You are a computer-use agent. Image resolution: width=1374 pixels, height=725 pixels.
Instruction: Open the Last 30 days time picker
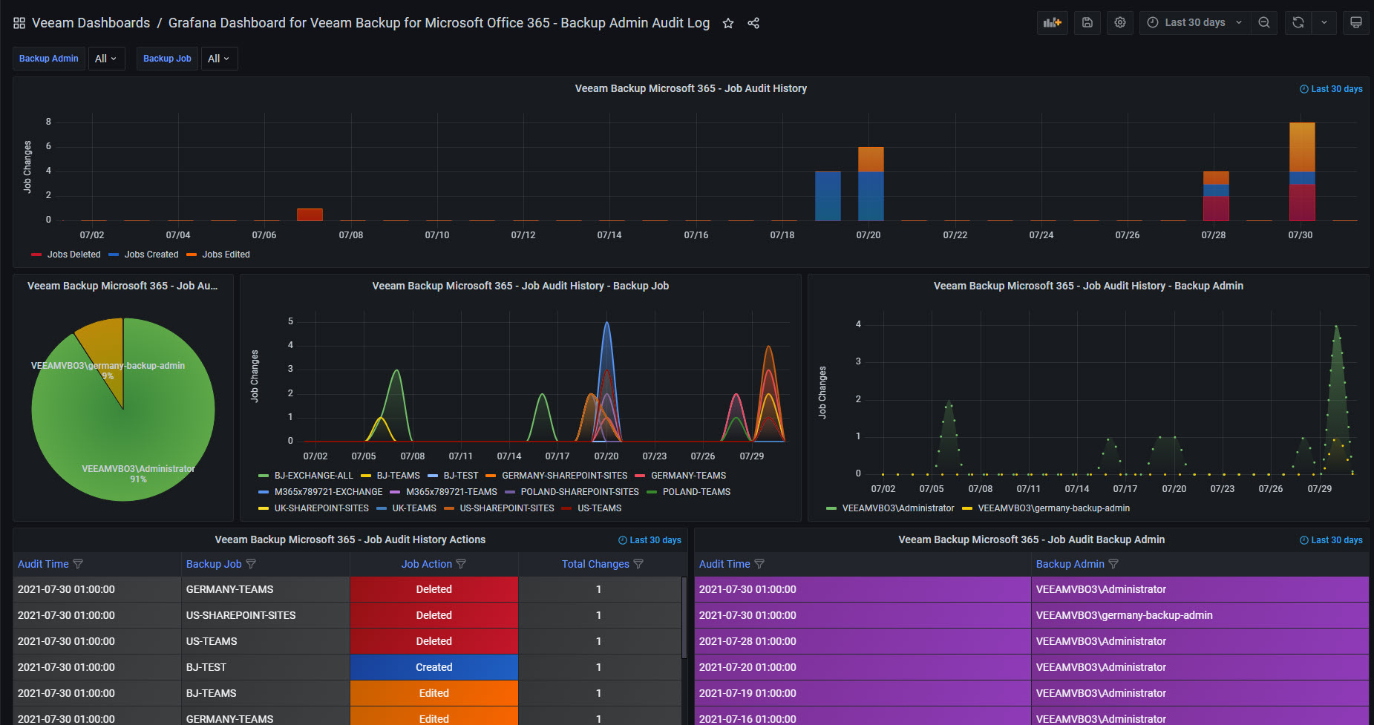1194,22
